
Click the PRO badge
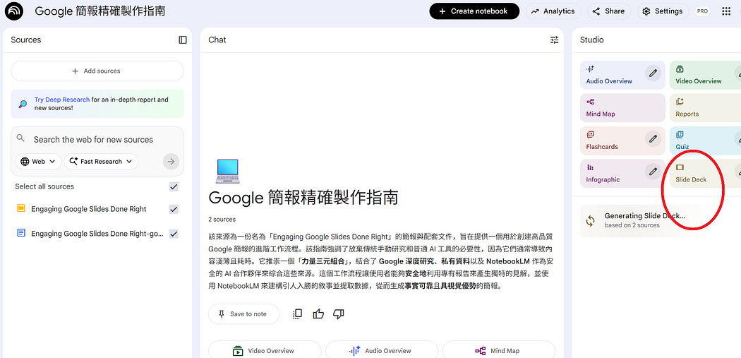[x=703, y=11]
